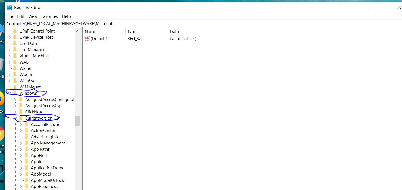Open the View menu
This screenshot has width=402, height=190.
(x=33, y=16)
